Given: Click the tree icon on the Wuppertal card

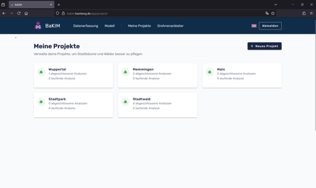Looking at the screenshot, I should pyautogui.click(x=41, y=72).
